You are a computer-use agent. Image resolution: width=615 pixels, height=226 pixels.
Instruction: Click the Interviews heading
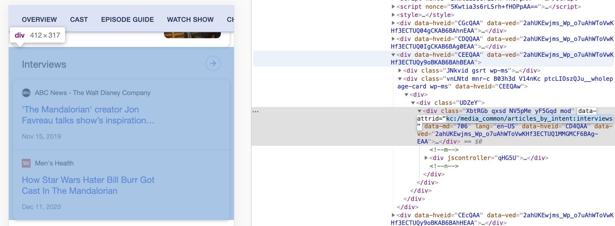coord(44,64)
